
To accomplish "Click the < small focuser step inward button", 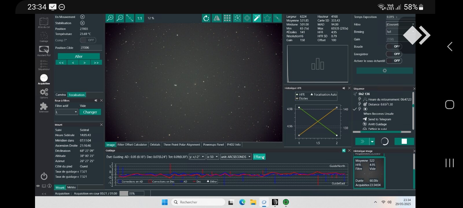I will coord(73,62).
